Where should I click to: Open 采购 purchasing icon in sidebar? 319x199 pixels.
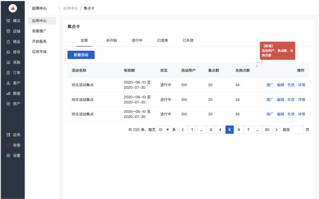[x=9, y=62]
